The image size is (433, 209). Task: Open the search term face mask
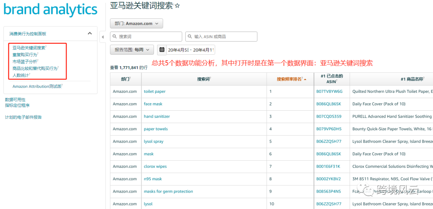(x=153, y=104)
